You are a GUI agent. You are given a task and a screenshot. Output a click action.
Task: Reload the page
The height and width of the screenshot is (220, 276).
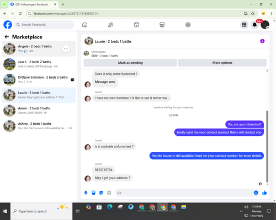coord(20,13)
